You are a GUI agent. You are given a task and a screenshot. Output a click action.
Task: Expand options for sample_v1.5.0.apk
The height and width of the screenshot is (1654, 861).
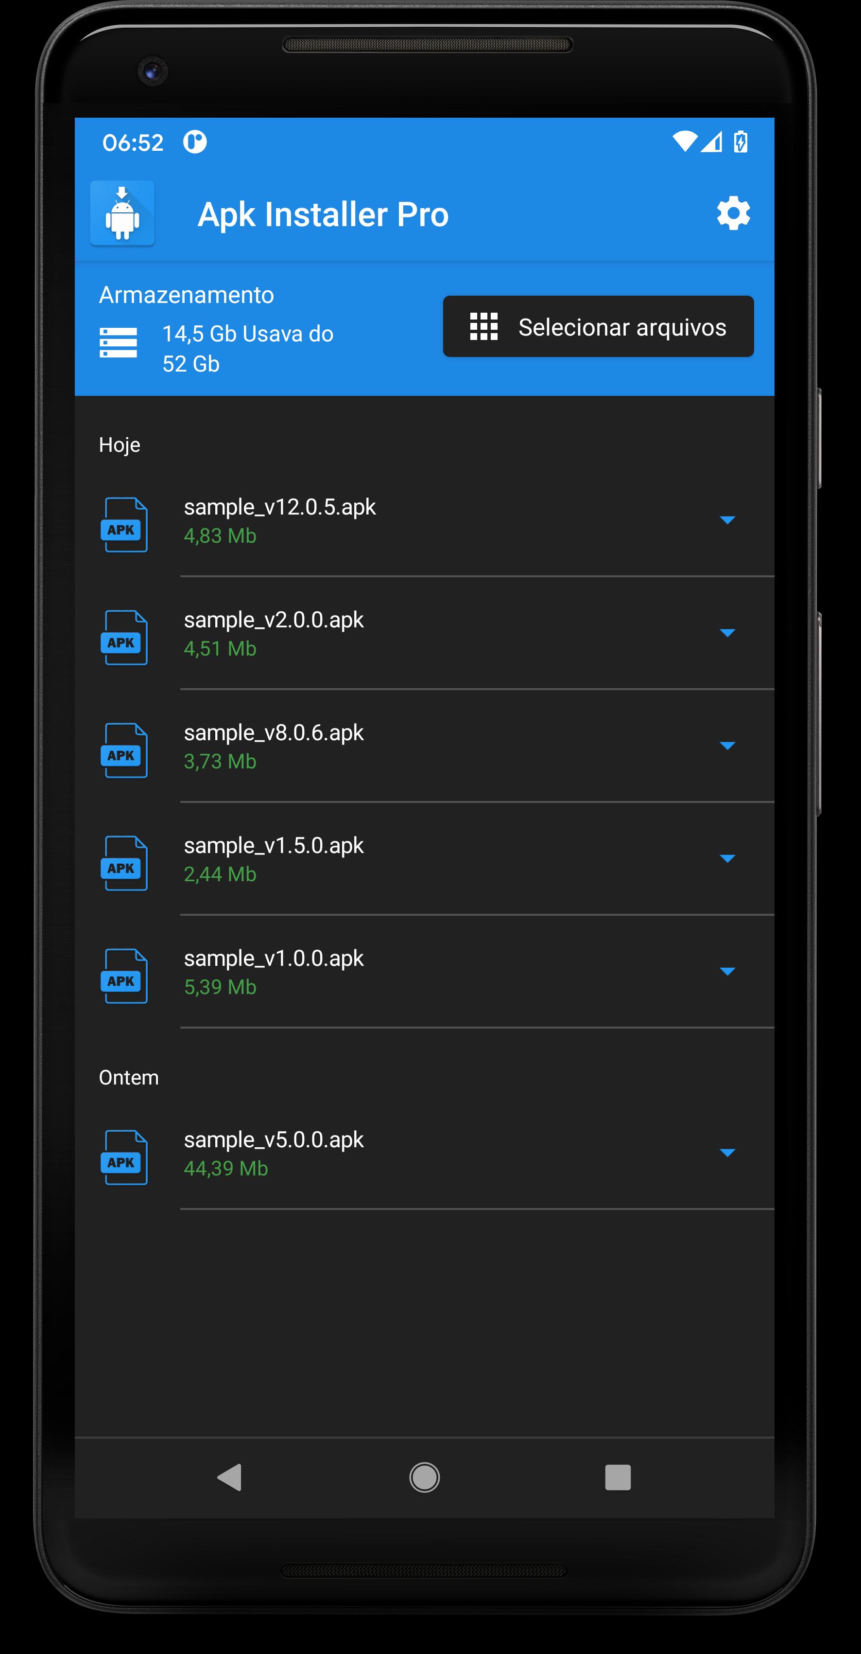[x=727, y=858]
